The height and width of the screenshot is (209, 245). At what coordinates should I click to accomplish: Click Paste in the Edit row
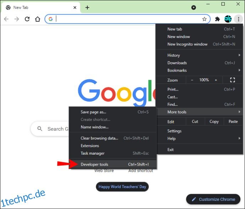[233, 122]
